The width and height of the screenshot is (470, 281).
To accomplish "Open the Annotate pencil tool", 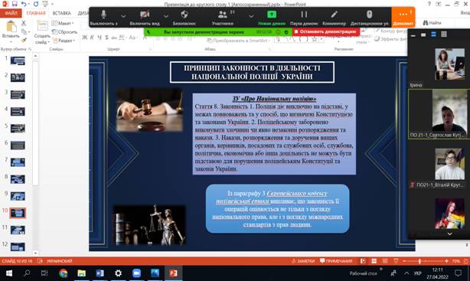I will [334, 18].
